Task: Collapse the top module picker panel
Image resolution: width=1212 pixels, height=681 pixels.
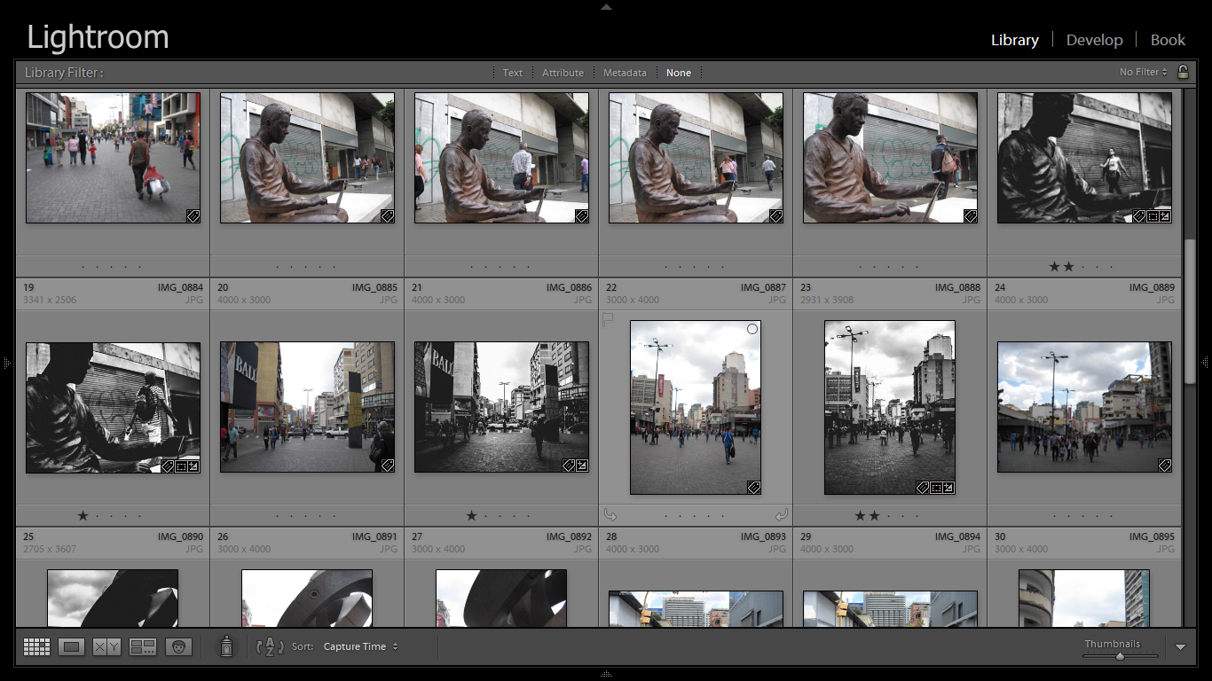Action: (606, 6)
